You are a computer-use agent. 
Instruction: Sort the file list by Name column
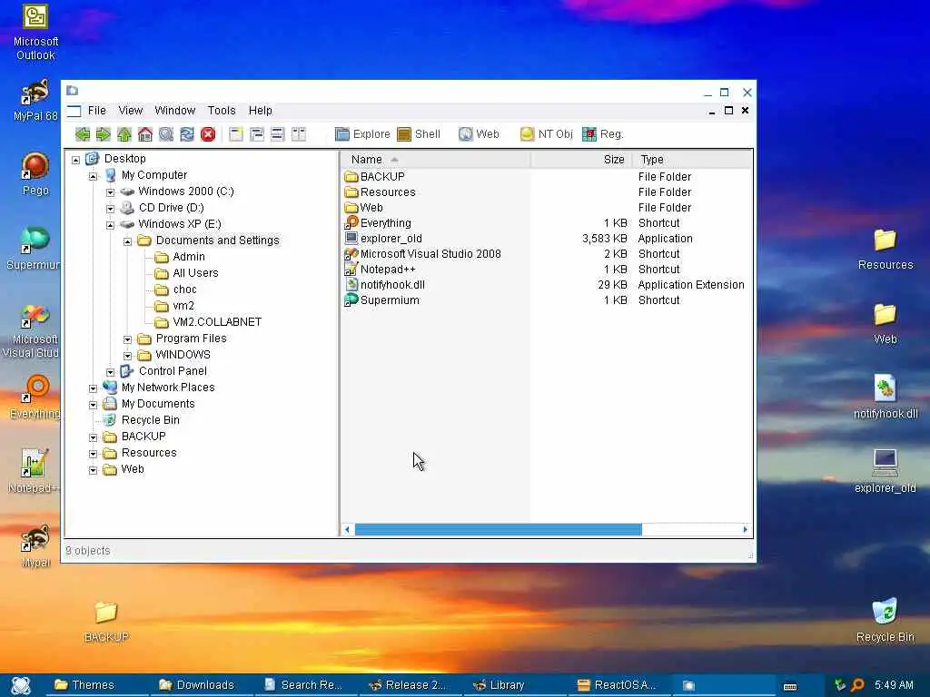(x=436, y=160)
